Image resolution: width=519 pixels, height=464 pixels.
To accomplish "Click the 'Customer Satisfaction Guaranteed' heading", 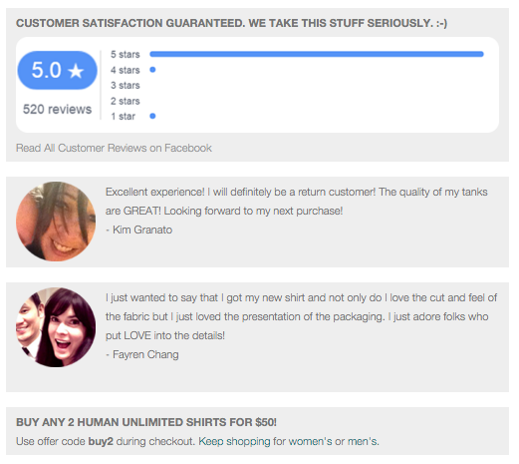I will coord(231,23).
